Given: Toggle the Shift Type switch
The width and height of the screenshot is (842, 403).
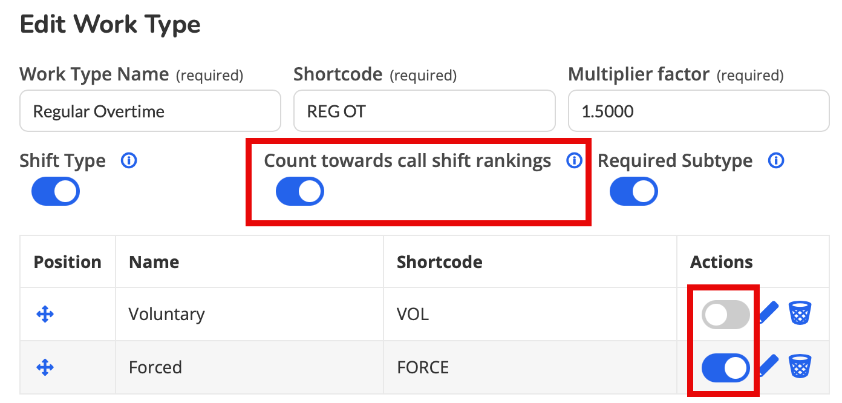Looking at the screenshot, I should pos(56,191).
